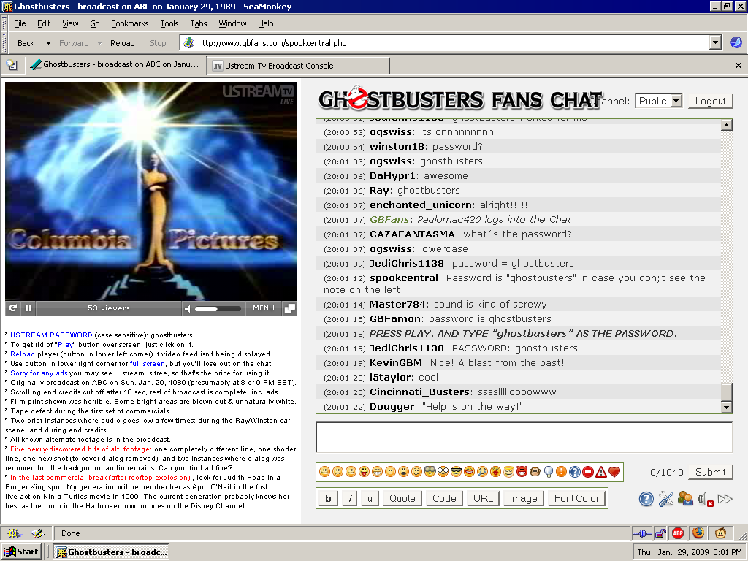Open new tab button left of tabs
The image size is (748, 561).
(x=12, y=65)
